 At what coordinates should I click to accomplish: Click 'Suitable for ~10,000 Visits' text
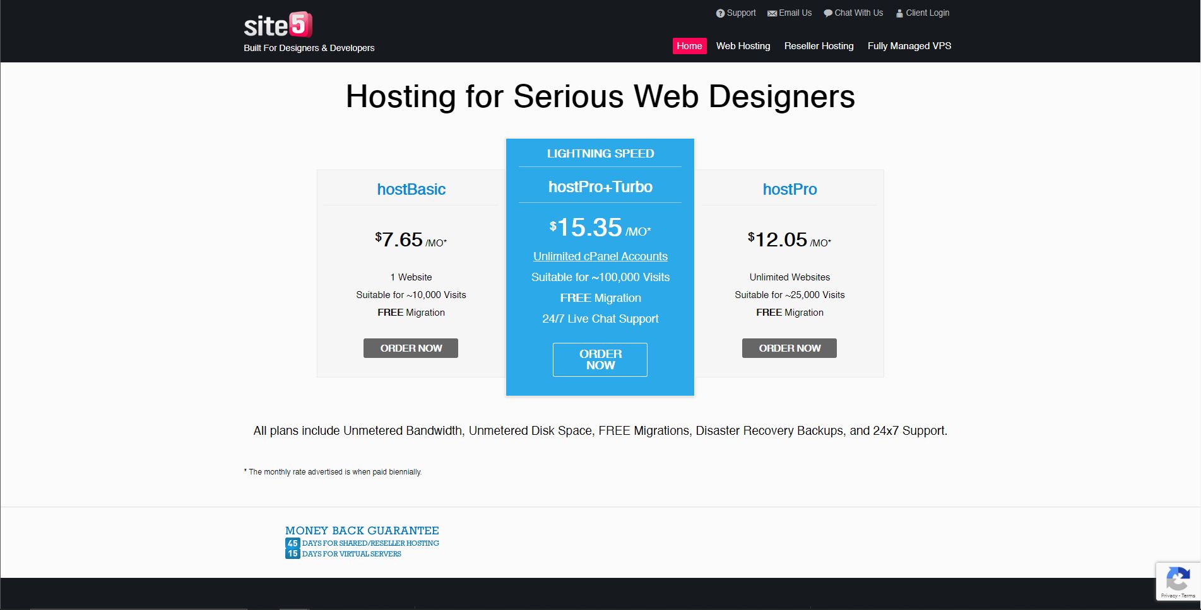click(411, 295)
